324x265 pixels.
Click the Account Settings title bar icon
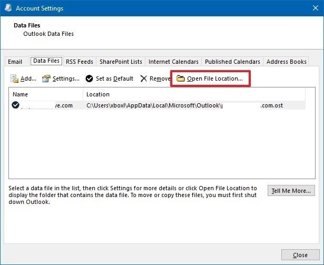pyautogui.click(x=7, y=8)
